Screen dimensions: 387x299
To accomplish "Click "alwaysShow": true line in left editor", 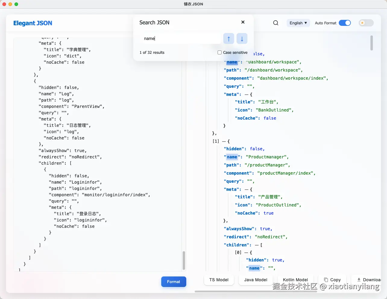I will point(63,151).
